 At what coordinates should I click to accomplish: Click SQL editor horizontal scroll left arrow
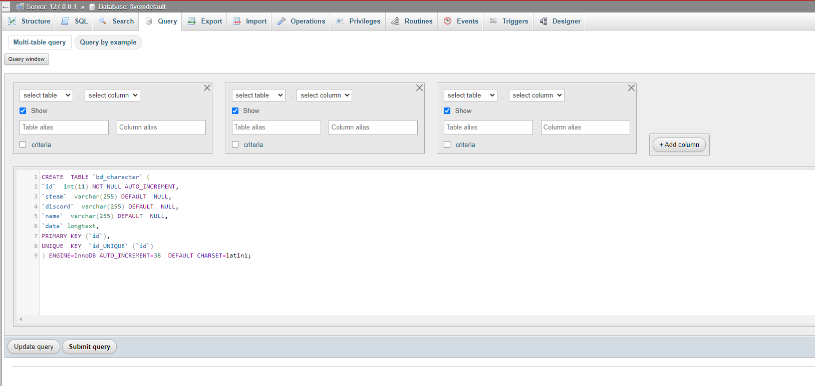coord(21,319)
